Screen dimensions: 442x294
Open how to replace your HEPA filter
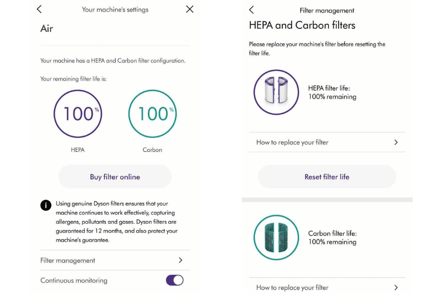327,142
